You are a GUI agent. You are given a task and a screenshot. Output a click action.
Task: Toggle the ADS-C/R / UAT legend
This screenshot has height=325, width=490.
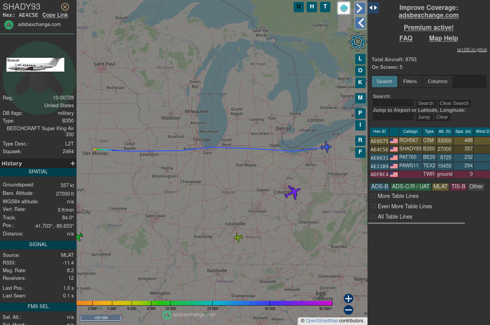pos(411,187)
